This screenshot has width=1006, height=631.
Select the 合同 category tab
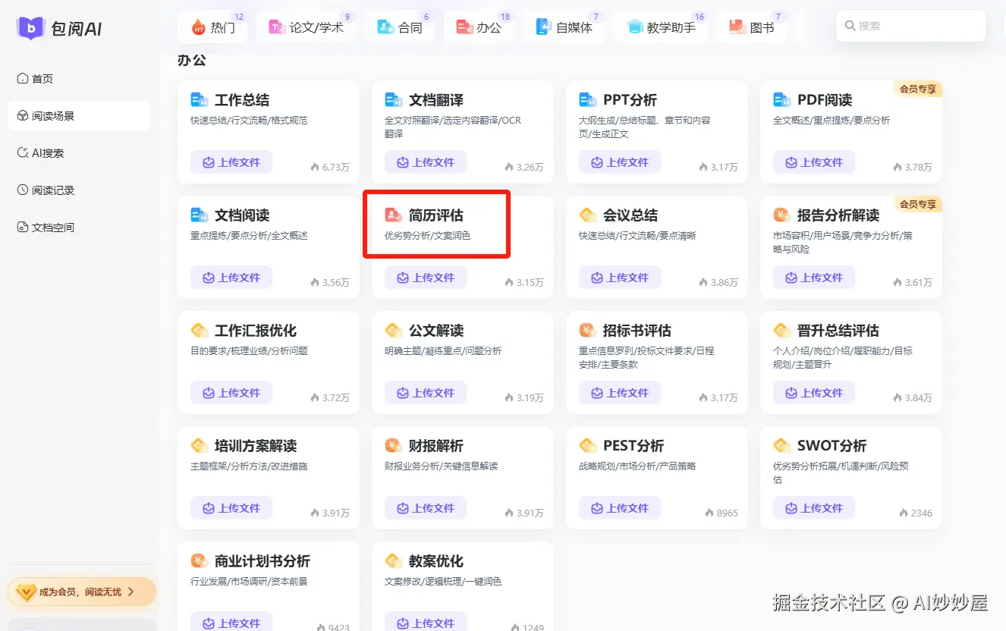coord(400,27)
